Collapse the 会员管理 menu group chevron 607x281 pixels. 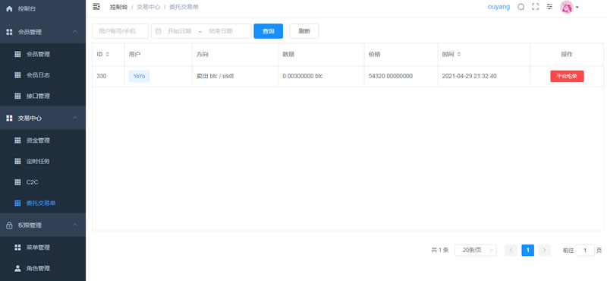tap(75, 32)
